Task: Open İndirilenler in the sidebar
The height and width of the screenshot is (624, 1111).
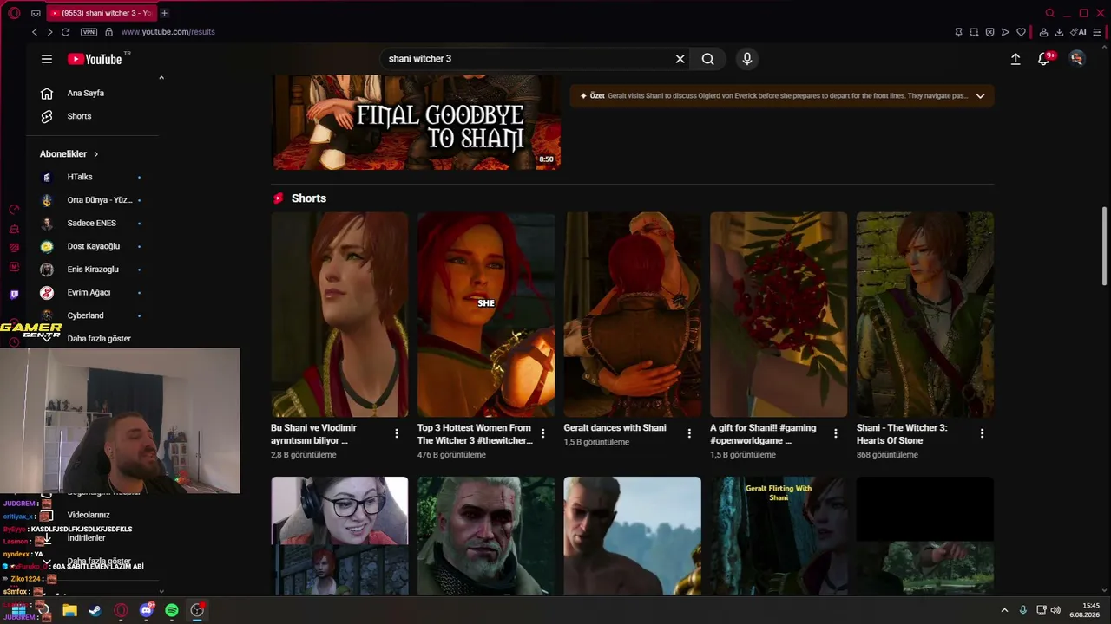Action: (86, 538)
